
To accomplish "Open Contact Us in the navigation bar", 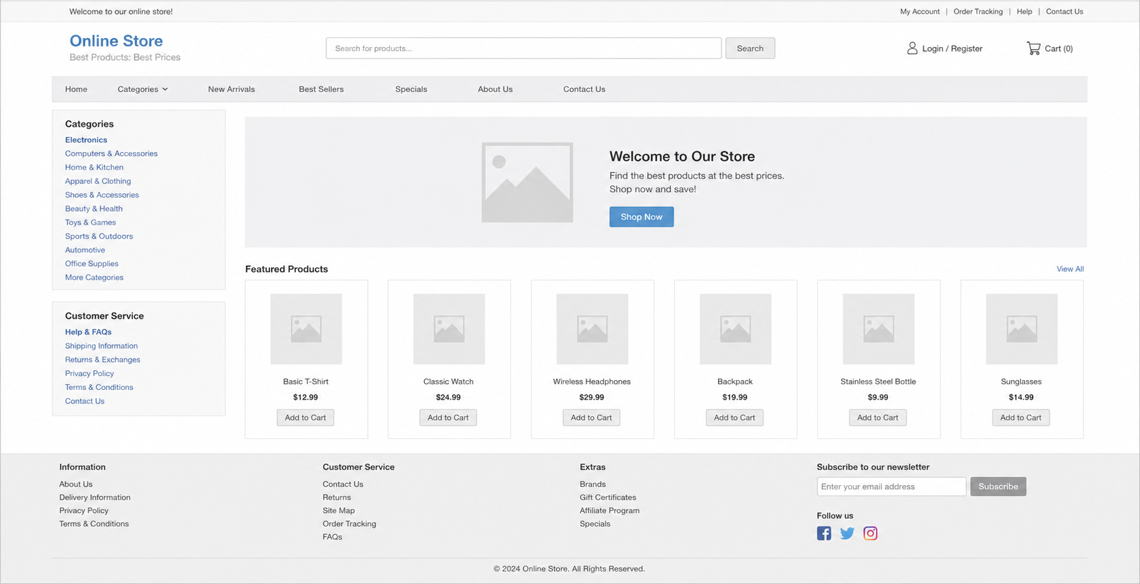I will coord(584,89).
